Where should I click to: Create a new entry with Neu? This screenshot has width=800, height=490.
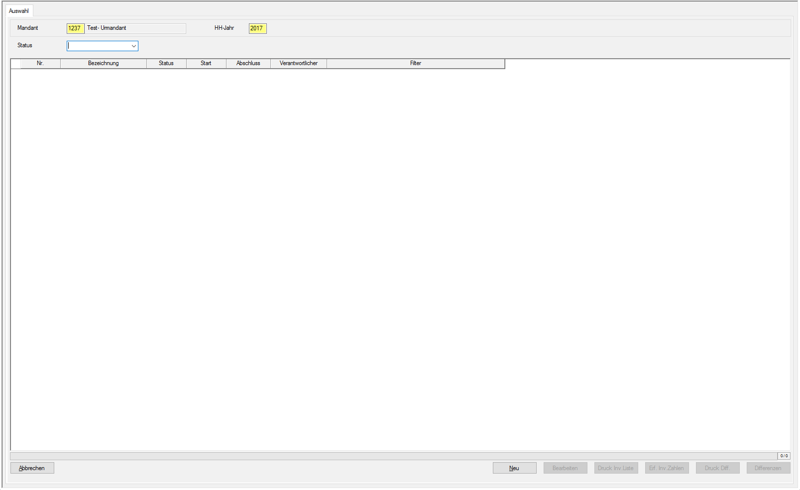tap(514, 468)
